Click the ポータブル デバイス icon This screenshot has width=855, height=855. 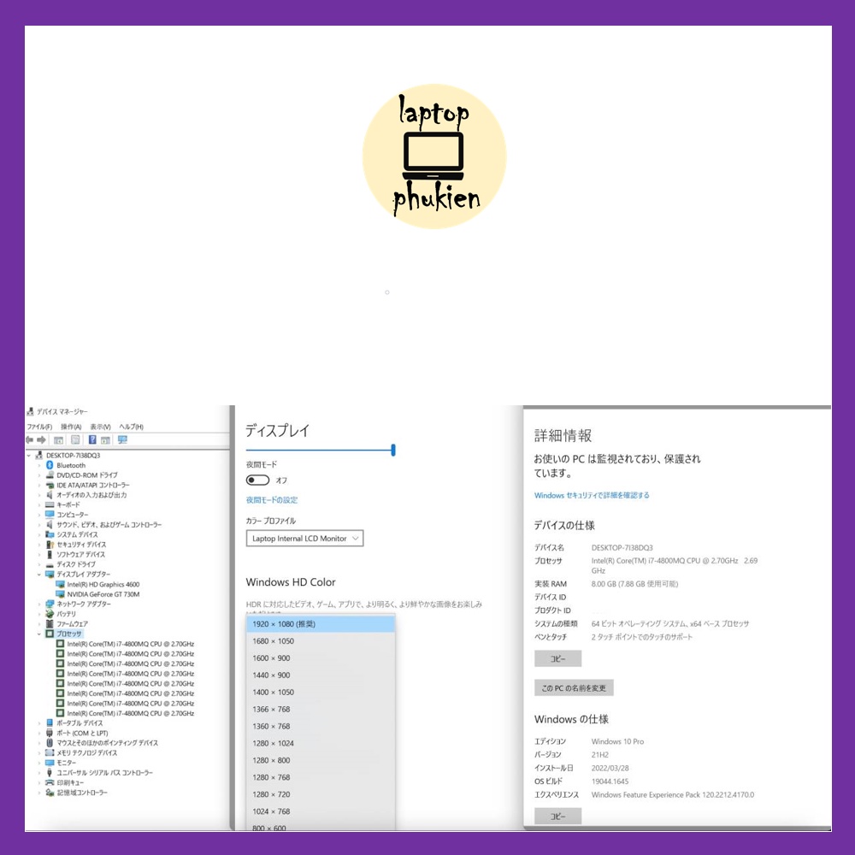pos(50,722)
